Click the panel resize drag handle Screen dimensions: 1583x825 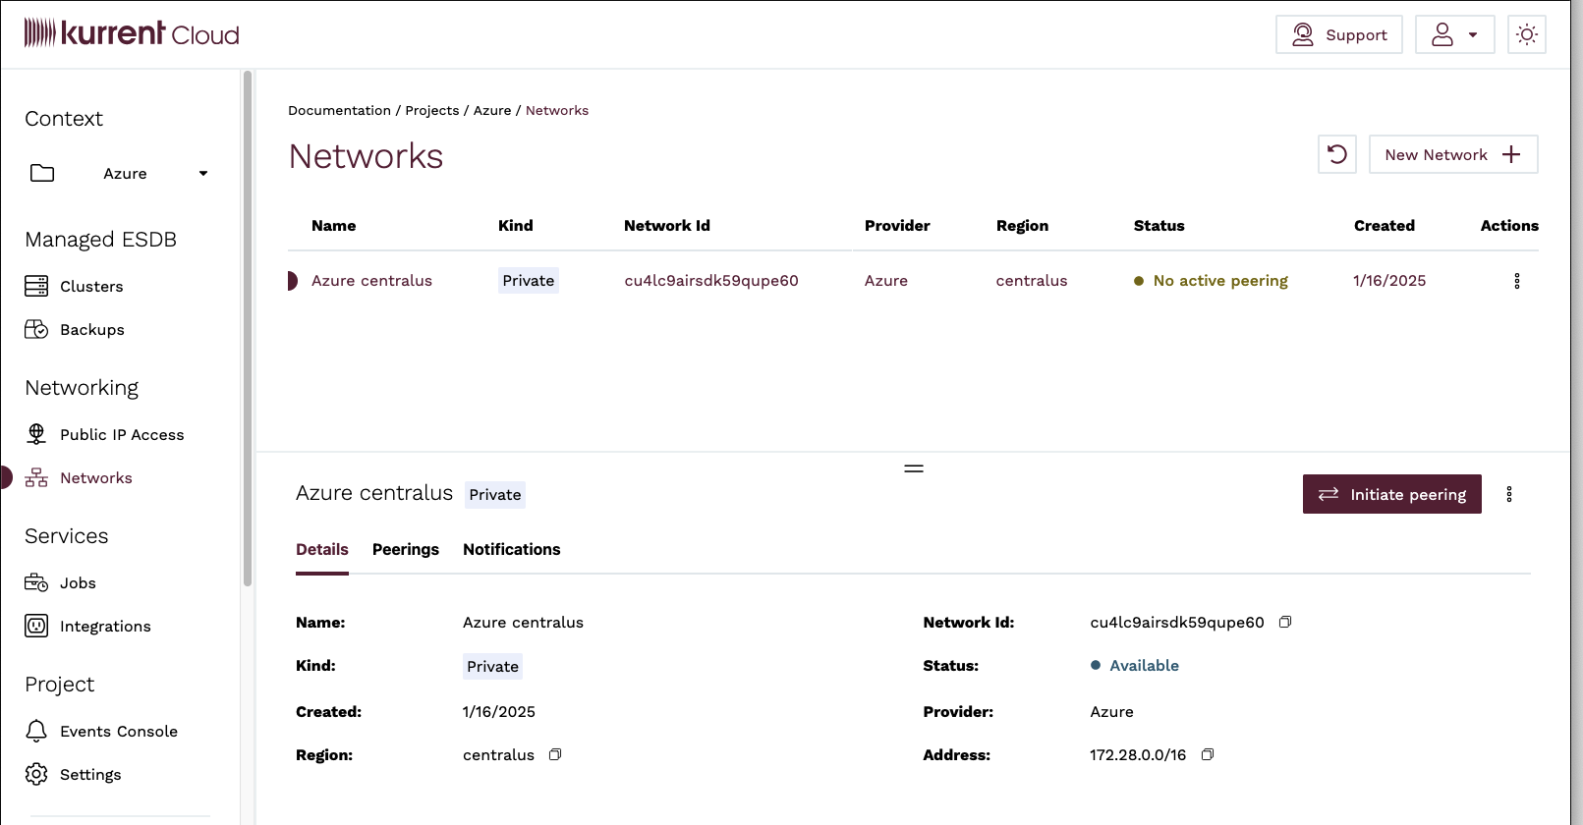tap(914, 468)
